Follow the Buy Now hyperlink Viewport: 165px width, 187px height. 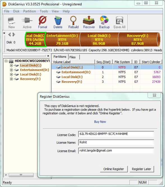tap(100, 122)
